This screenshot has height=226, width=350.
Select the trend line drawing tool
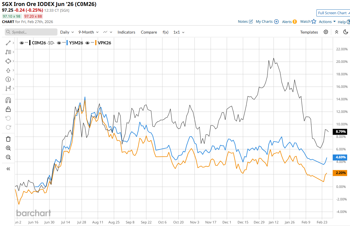coord(8,43)
